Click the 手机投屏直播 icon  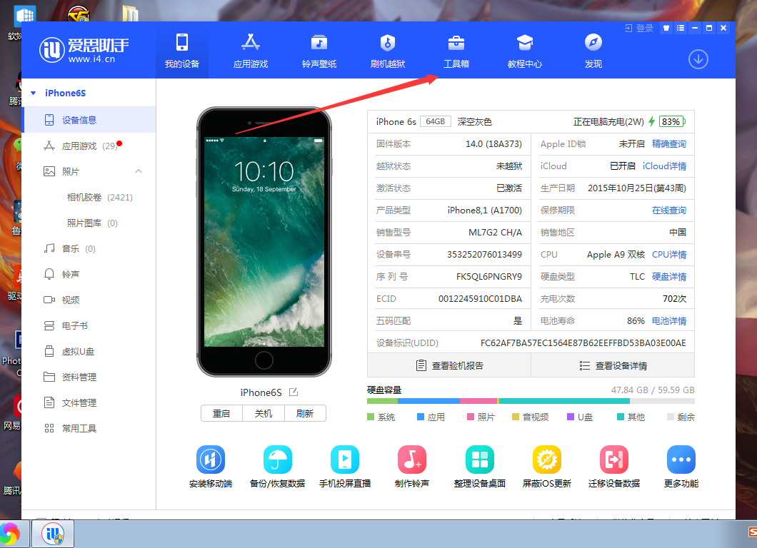tap(345, 460)
